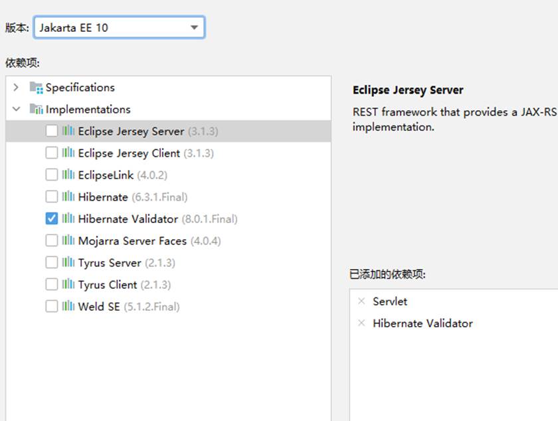Viewport: 558px width, 421px height.
Task: Open the Jakarta EE 10 version dropdown
Action: pos(119,27)
